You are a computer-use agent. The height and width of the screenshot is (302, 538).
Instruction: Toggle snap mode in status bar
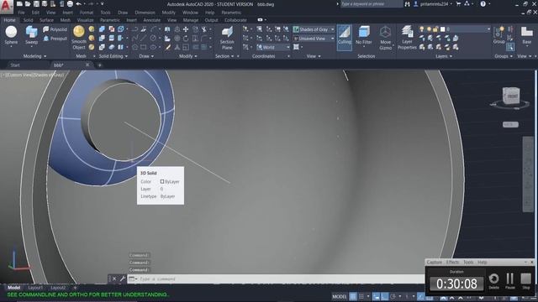(361, 296)
